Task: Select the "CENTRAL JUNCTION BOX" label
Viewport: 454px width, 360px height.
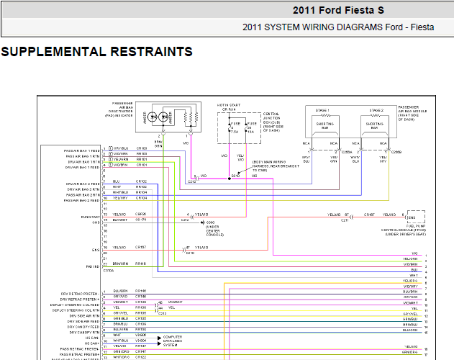Action: pyautogui.click(x=273, y=122)
